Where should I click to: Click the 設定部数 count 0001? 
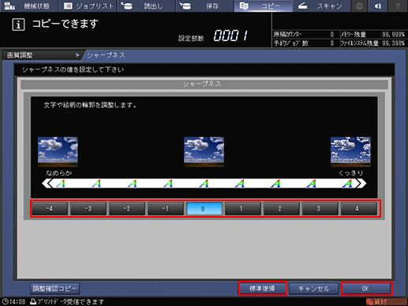[x=230, y=35]
